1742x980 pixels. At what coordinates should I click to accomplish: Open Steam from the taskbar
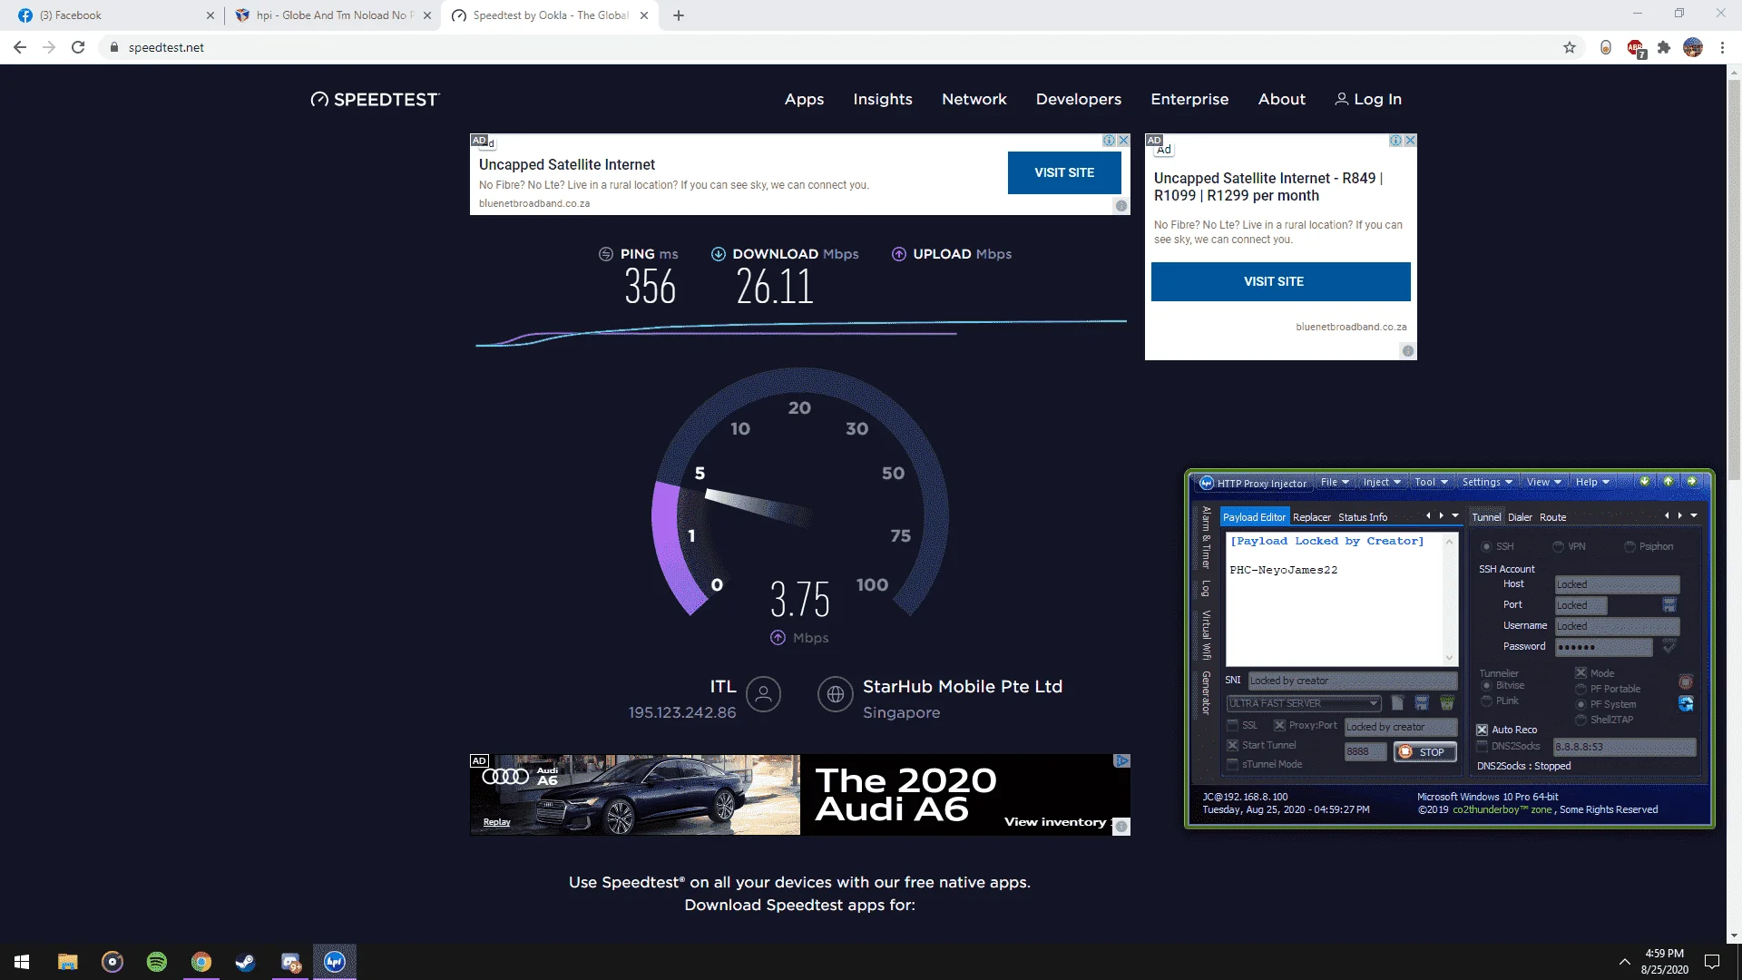[x=245, y=962]
